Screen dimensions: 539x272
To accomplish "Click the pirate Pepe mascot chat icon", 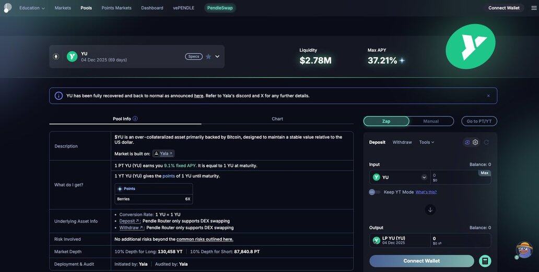I will (524, 250).
